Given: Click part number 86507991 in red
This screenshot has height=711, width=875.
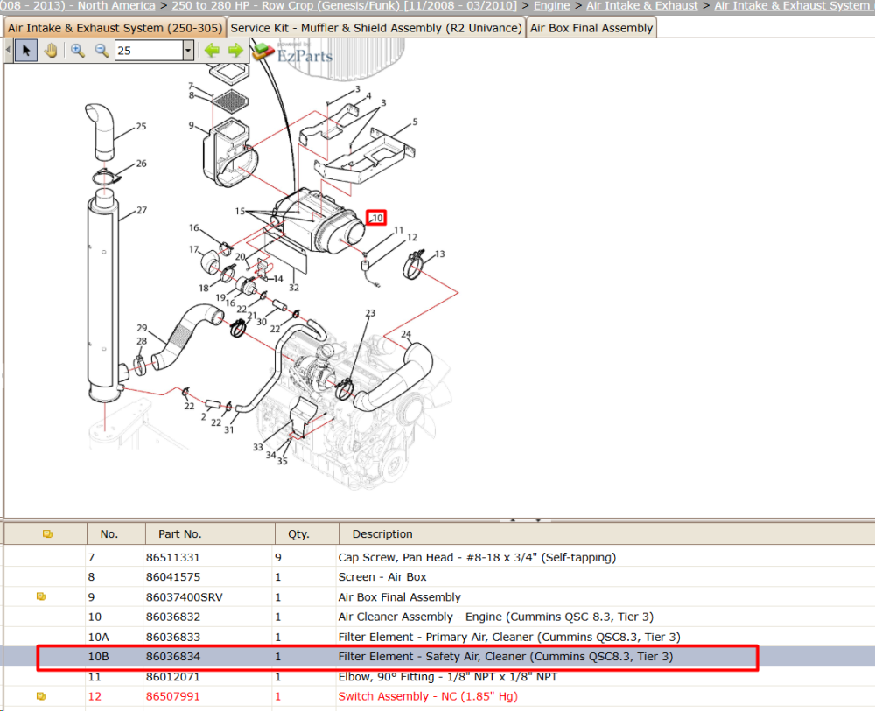Looking at the screenshot, I should 173,696.
